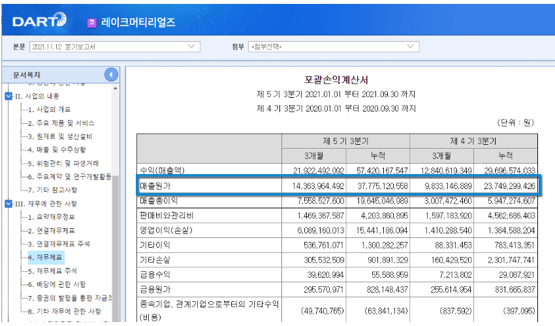Image resolution: width=555 pixels, height=326 pixels.
Task: Click the value 37,775,120,558
Action: coord(383,186)
